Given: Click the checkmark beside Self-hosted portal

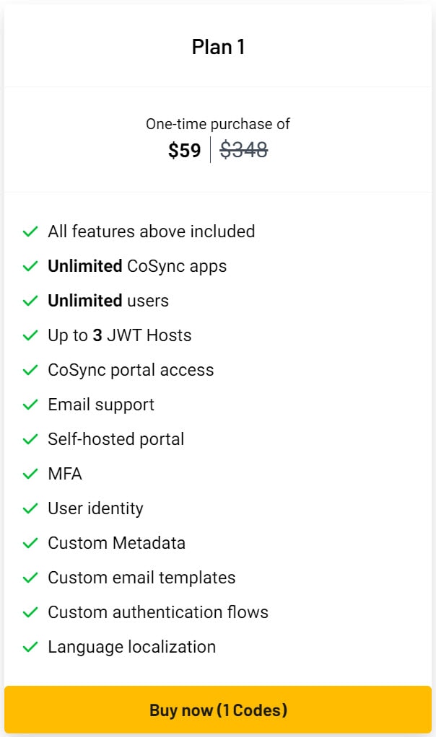Looking at the screenshot, I should click(x=30, y=439).
